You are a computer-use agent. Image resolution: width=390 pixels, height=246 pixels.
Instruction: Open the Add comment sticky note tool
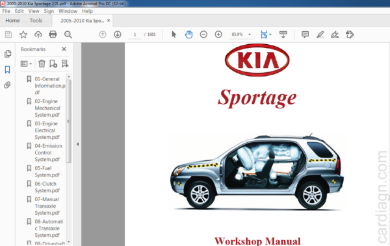tap(305, 34)
